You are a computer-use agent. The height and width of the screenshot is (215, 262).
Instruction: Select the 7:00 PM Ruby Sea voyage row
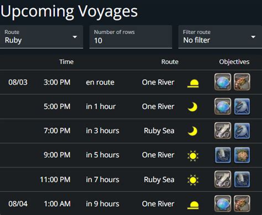coord(131,131)
